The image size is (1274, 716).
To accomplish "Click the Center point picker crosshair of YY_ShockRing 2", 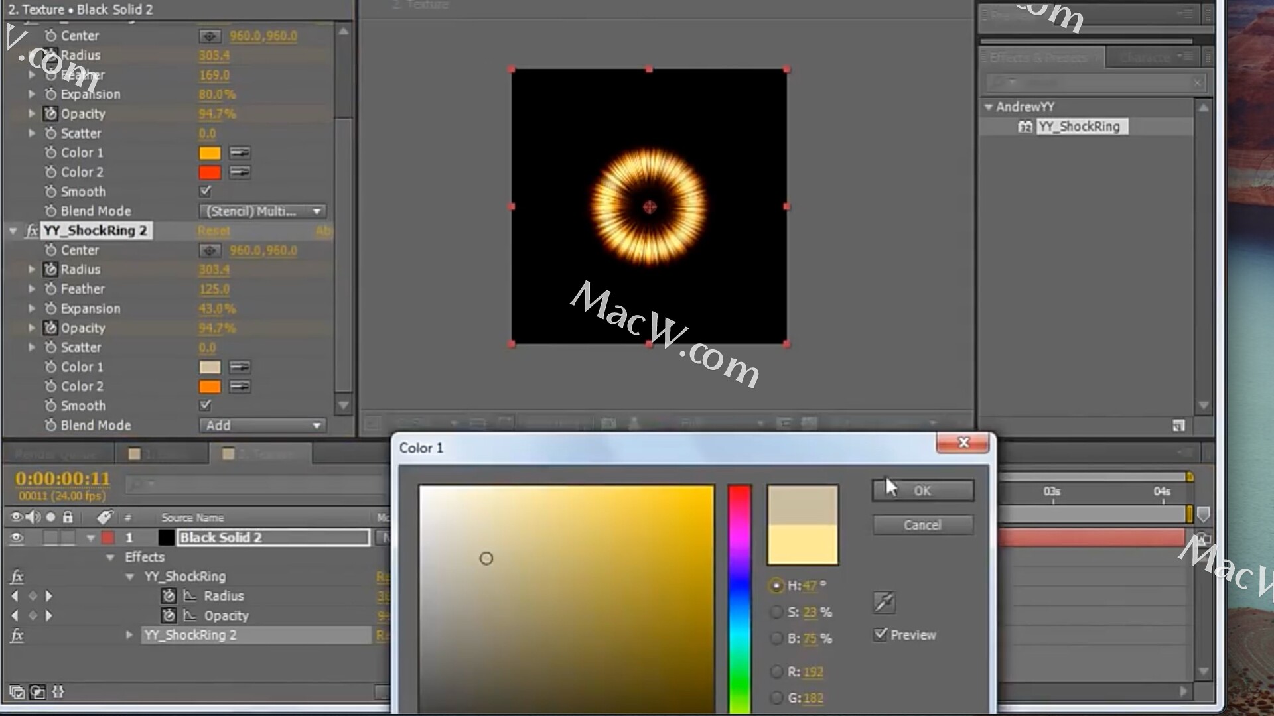I will coord(210,251).
